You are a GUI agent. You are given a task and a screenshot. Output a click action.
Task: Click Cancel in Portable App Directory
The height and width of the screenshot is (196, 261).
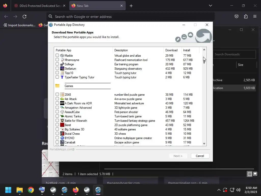tap(200, 156)
